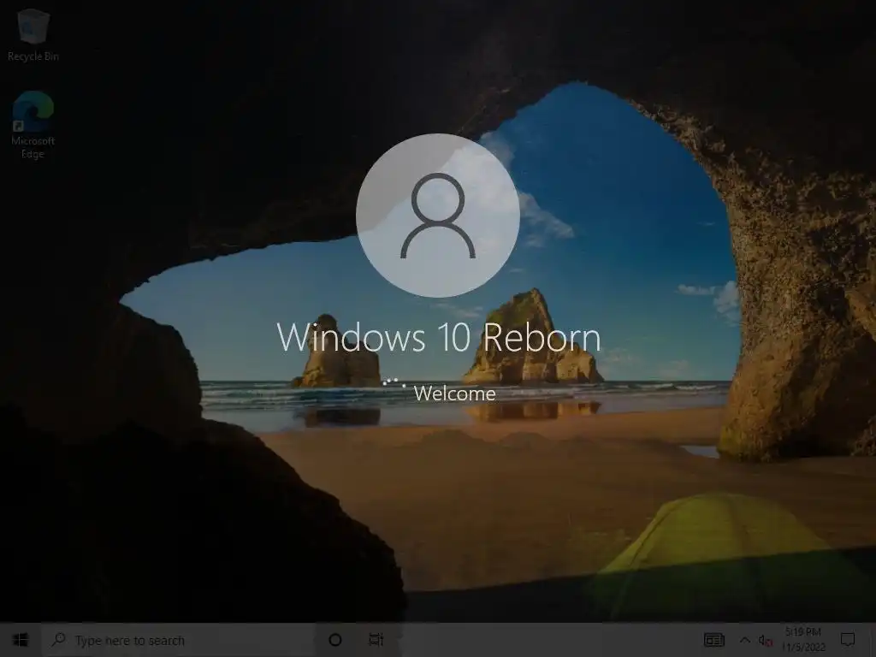Focus the 'Type here to search' box
This screenshot has height=657, width=876.
[178, 640]
